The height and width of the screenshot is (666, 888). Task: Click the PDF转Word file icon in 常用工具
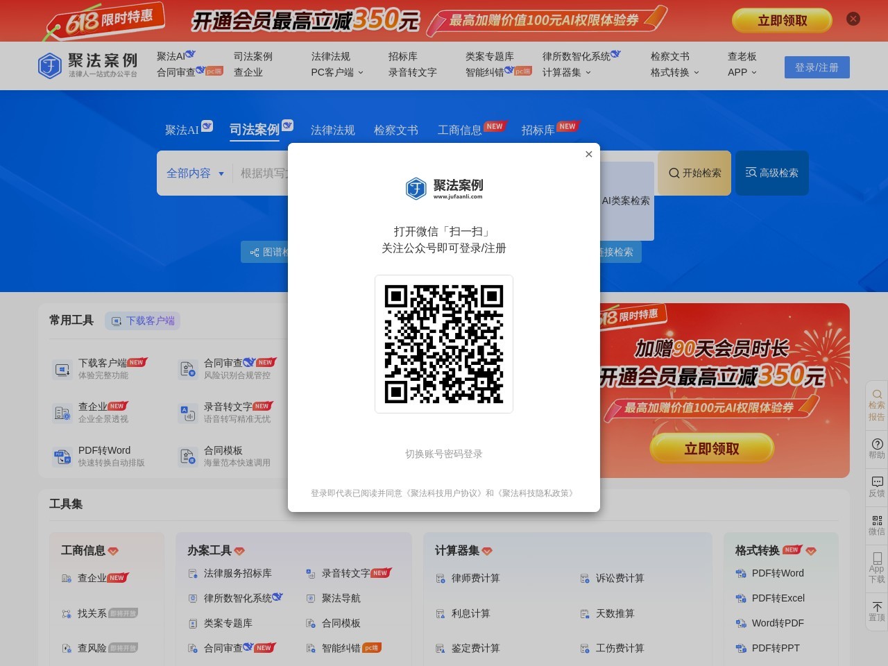(62, 456)
